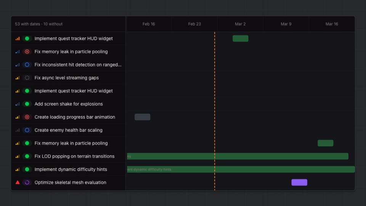Click the blue todo status circle for Fix inconsistent hit detection
Viewport: 366px width, 206px height.
point(27,65)
